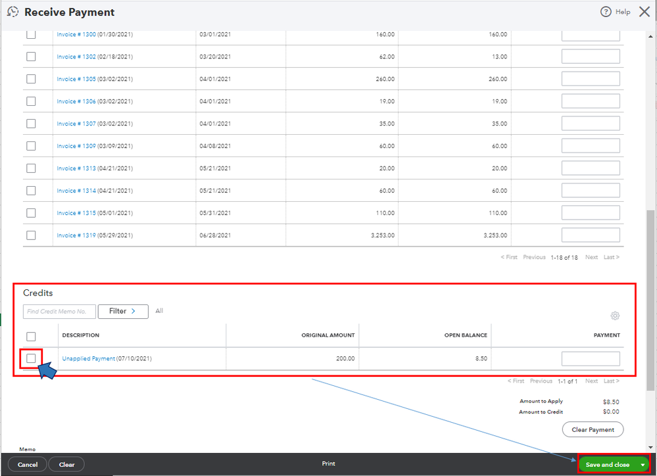The width and height of the screenshot is (657, 476).
Task: Open Invoice # 1319 link
Action: pyautogui.click(x=76, y=235)
